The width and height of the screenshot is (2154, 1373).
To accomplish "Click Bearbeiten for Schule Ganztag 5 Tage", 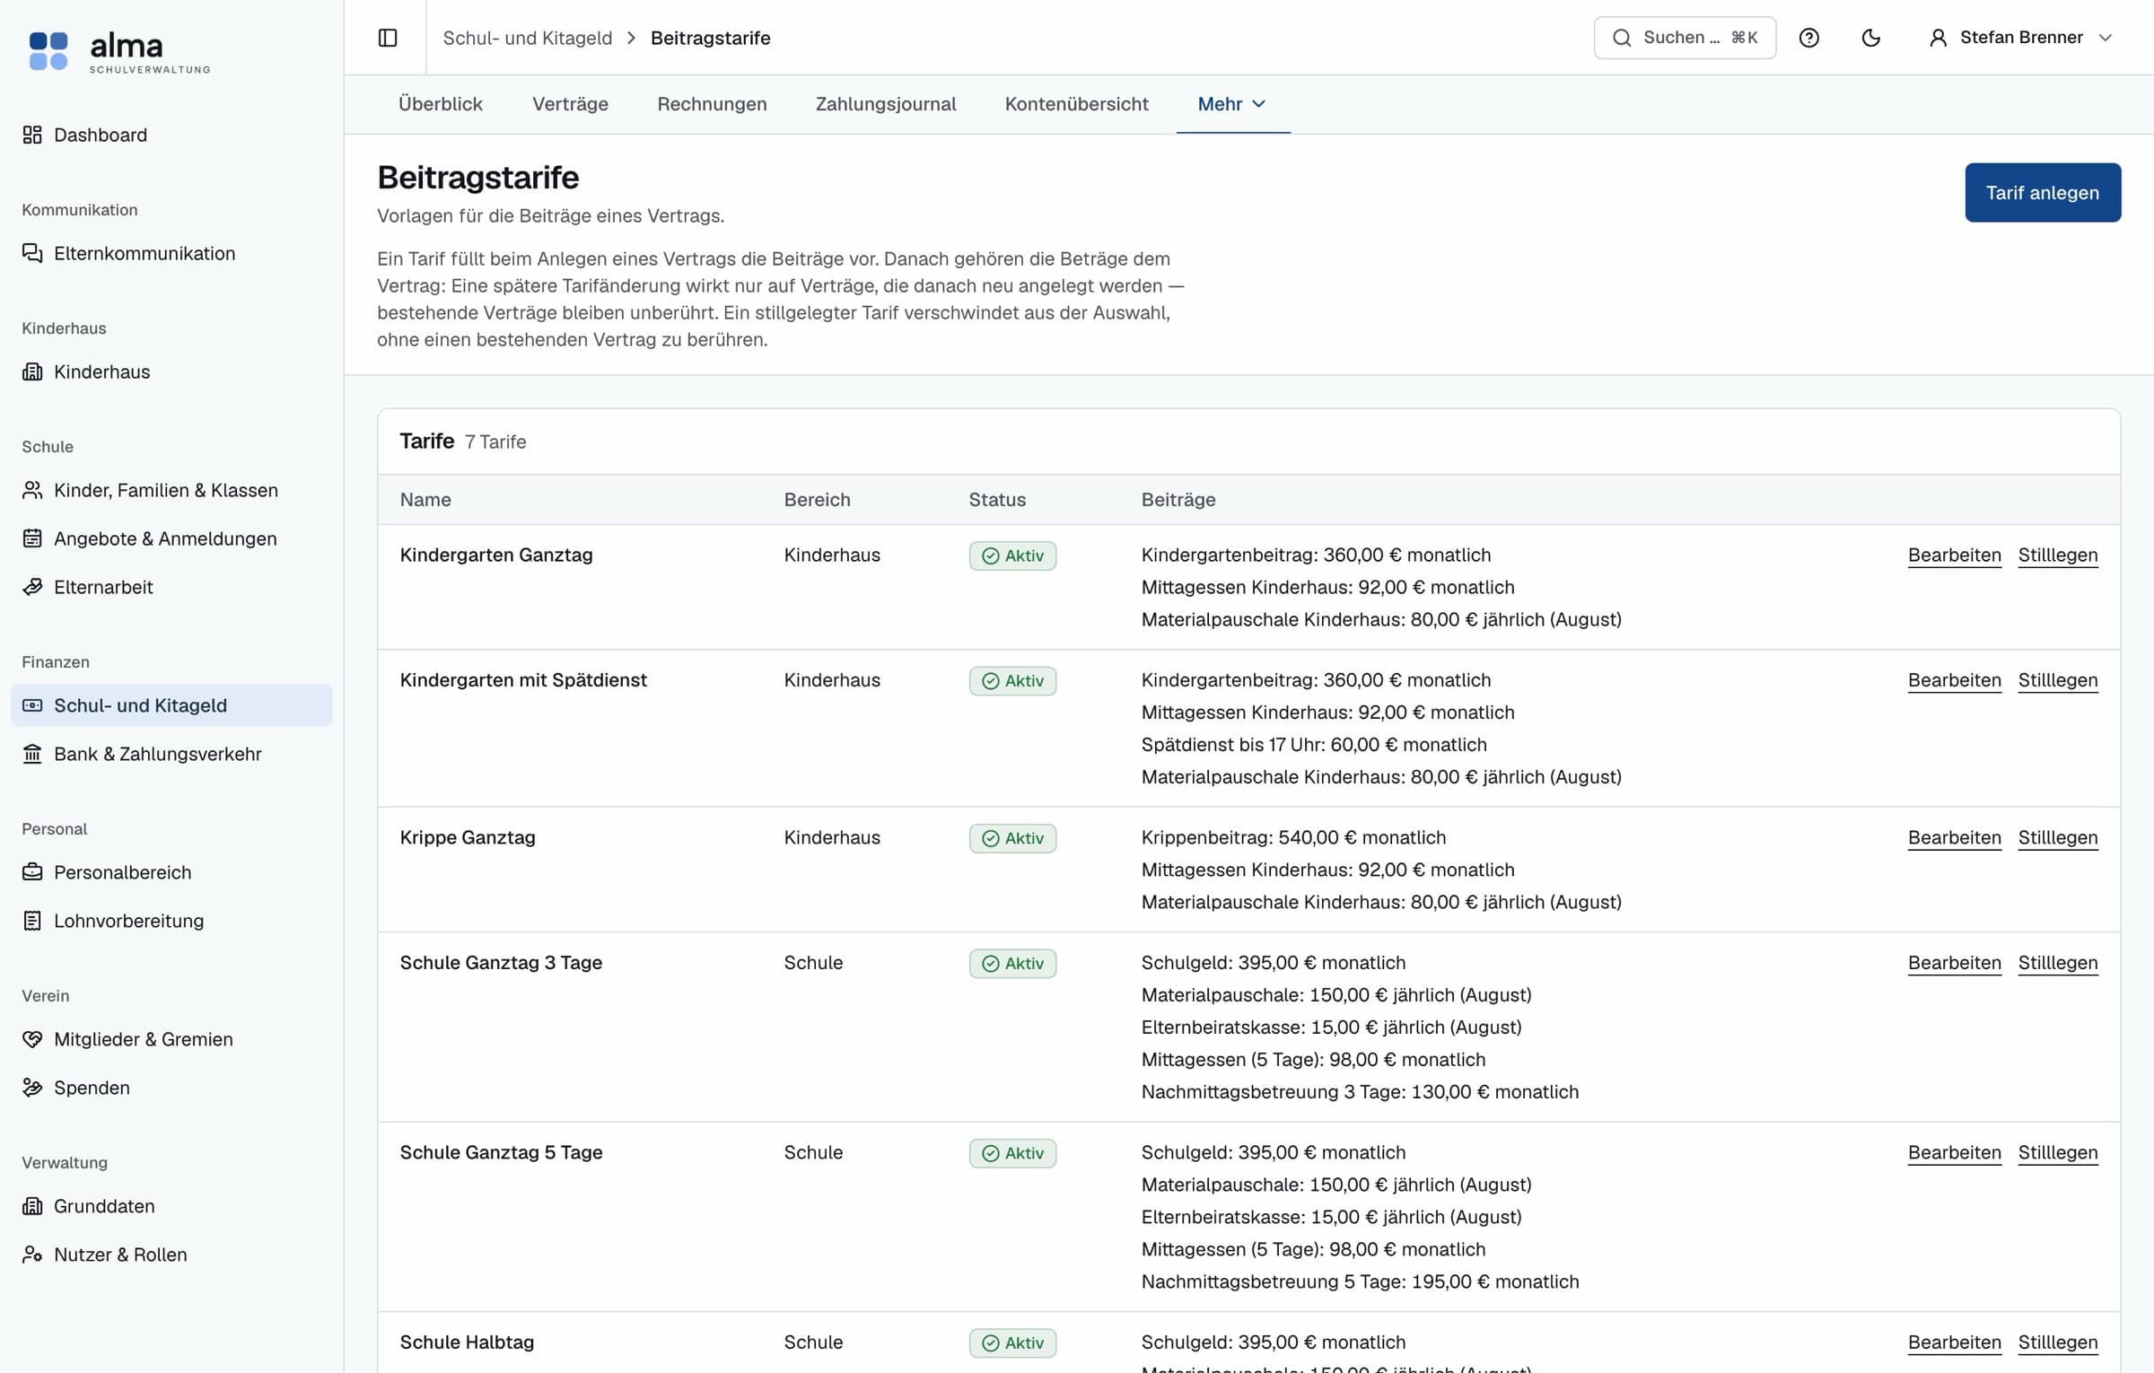I will 1954,1153.
